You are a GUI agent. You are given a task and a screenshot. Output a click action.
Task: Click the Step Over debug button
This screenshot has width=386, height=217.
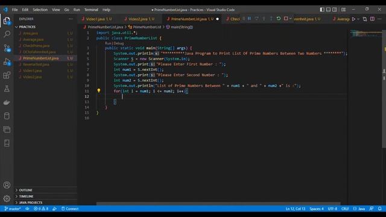click(256, 19)
